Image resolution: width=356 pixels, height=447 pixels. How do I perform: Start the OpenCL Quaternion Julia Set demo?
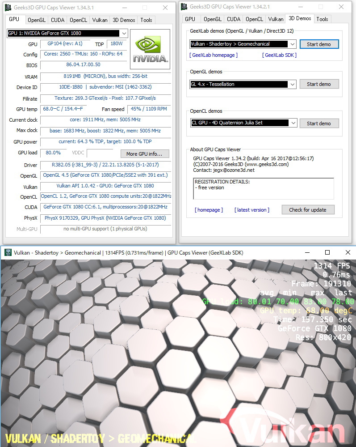(x=319, y=123)
